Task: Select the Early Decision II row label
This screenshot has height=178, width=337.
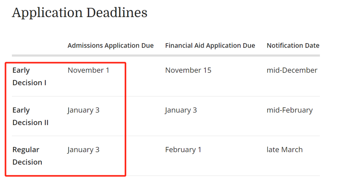Action: pos(30,116)
